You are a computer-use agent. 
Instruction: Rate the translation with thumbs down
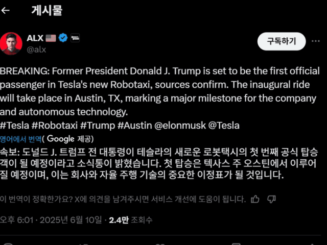tap(272, 199)
